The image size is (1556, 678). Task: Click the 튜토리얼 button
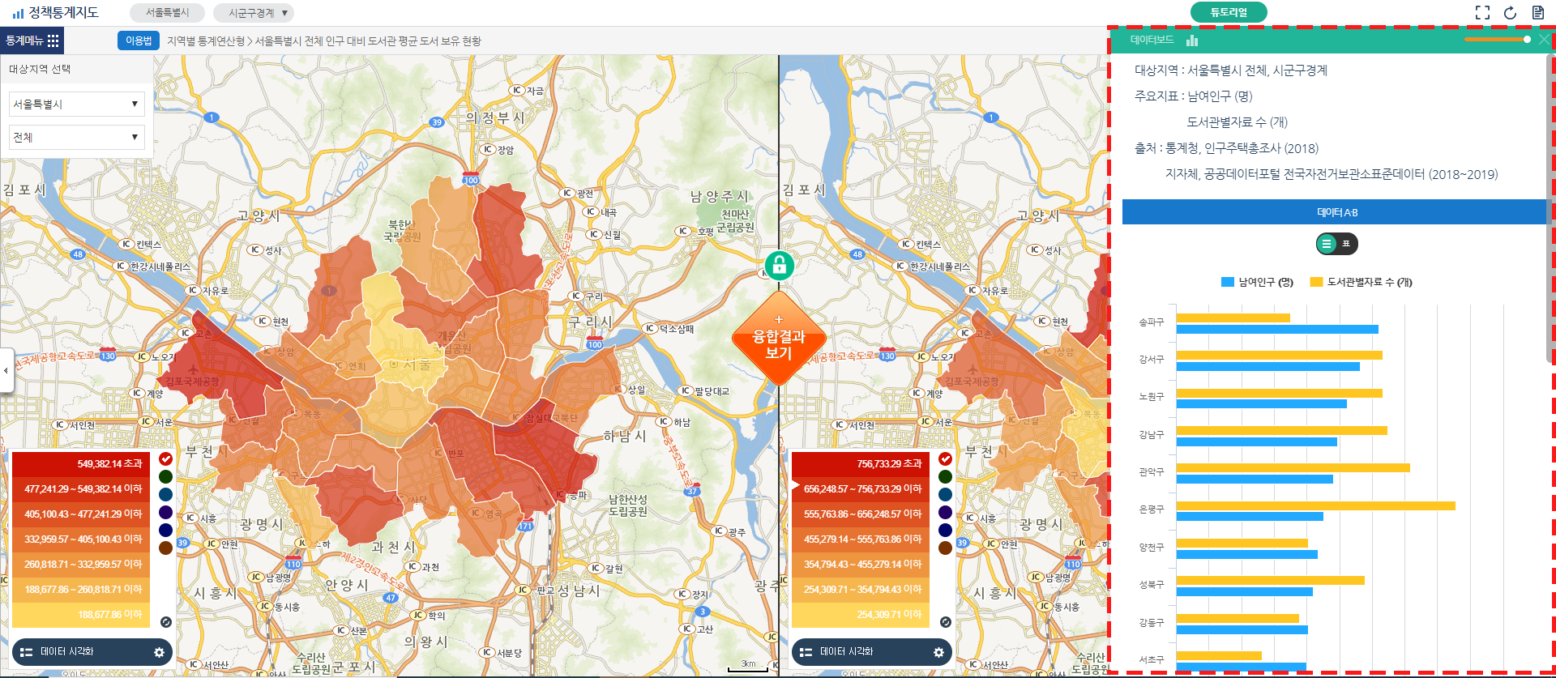[x=1228, y=12]
